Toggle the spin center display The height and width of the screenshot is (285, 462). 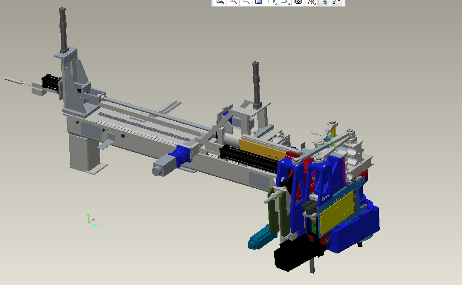(x=336, y=1)
